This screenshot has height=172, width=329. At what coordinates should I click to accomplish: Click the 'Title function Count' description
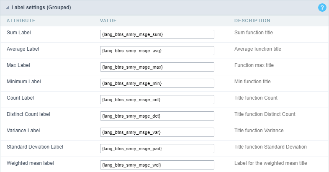(256, 98)
